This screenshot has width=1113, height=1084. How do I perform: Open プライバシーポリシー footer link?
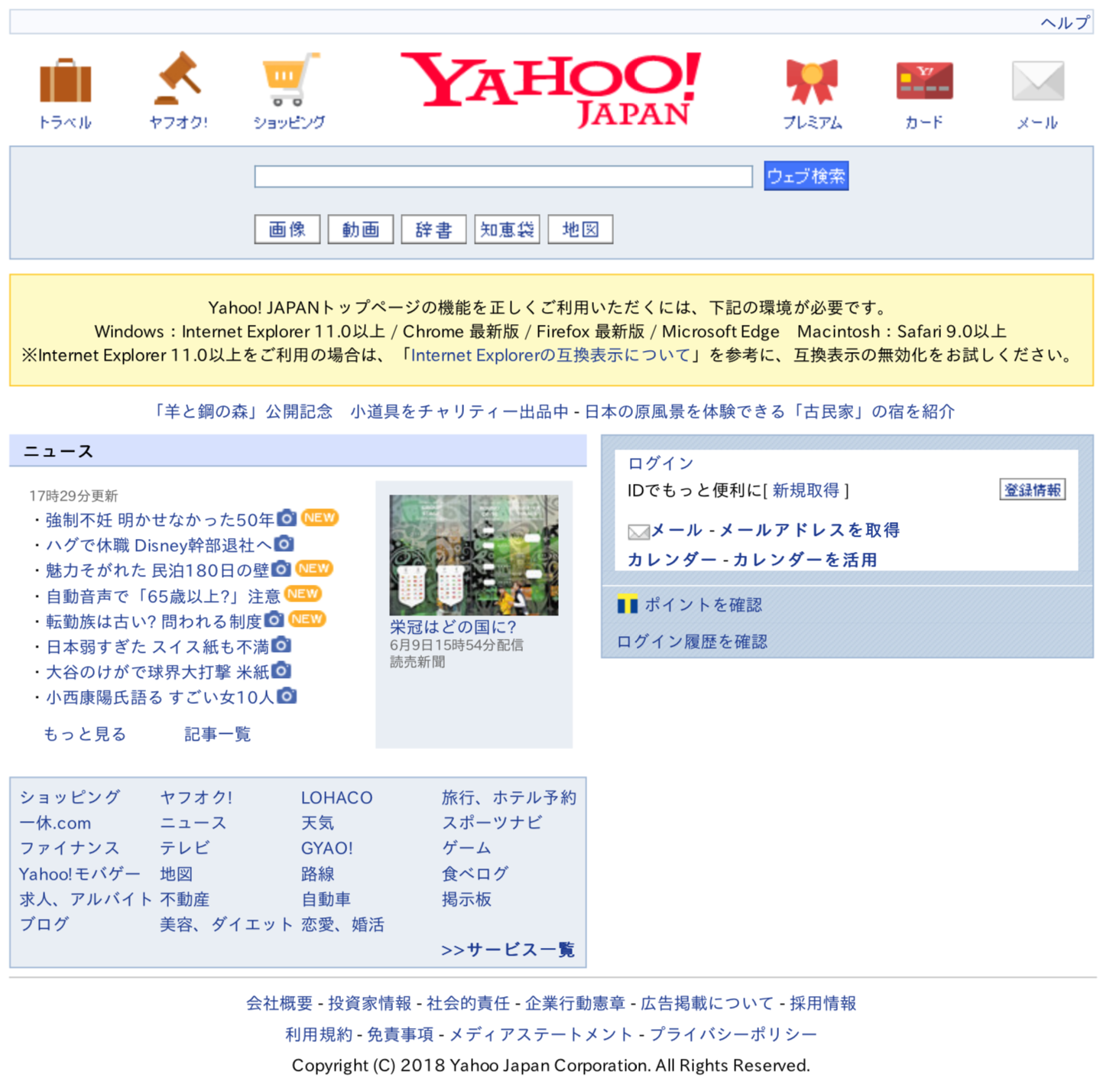(x=733, y=1034)
